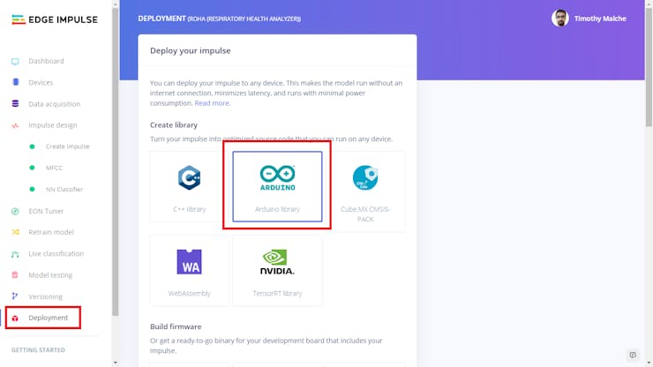The width and height of the screenshot is (653, 367).
Task: Open the NN Classifier sub-item
Action: (x=64, y=189)
